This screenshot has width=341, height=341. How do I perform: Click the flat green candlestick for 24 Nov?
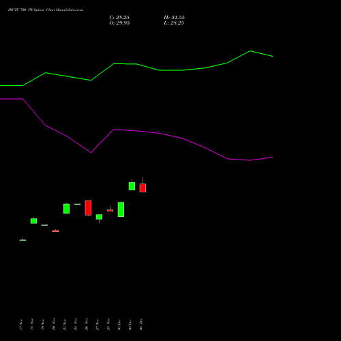(x=77, y=204)
